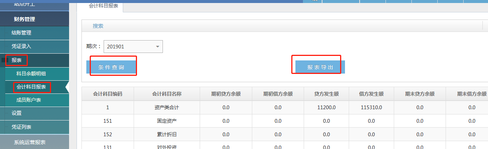Click account code 1 cell
The image size is (488, 149).
coord(108,107)
